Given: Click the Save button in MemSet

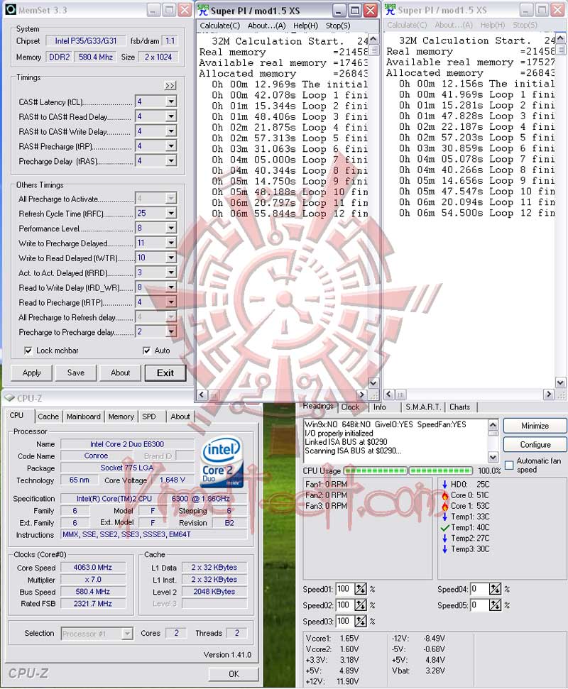Looking at the screenshot, I should tap(76, 373).
